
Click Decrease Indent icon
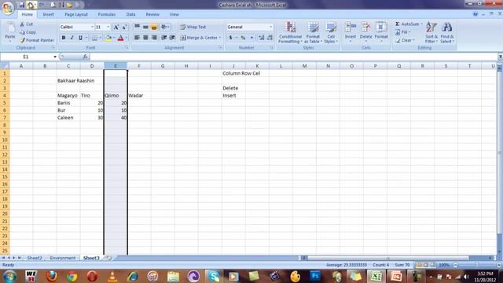164,38
